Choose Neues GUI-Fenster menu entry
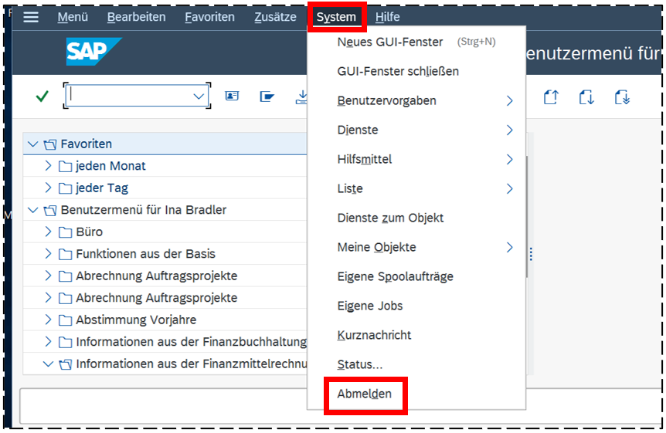The height and width of the screenshot is (433, 666). pyautogui.click(x=390, y=42)
